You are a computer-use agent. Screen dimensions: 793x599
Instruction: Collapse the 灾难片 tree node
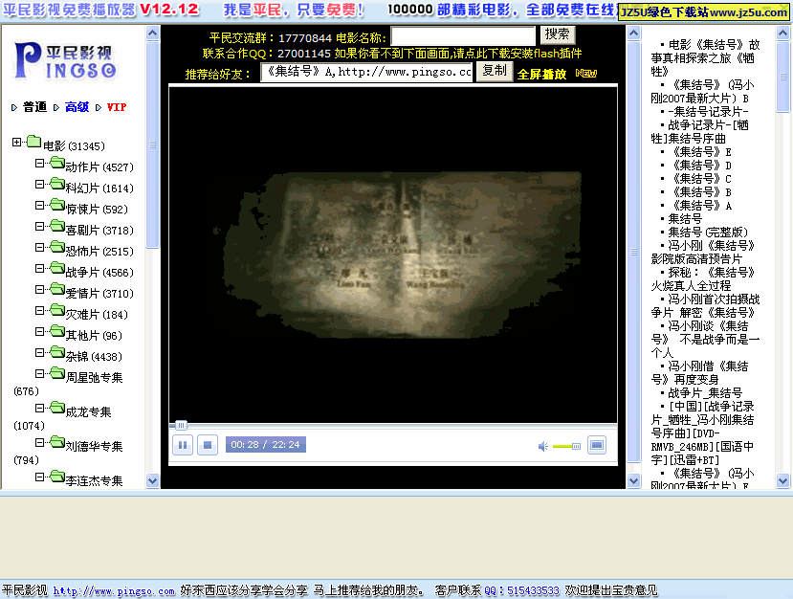pos(39,311)
